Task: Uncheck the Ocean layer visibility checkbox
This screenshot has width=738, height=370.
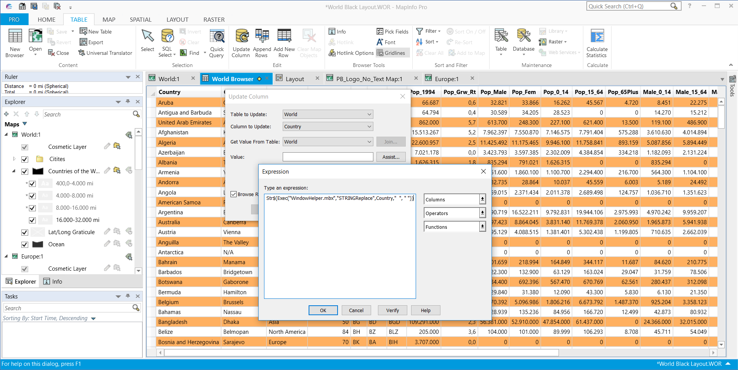Action: click(25, 244)
